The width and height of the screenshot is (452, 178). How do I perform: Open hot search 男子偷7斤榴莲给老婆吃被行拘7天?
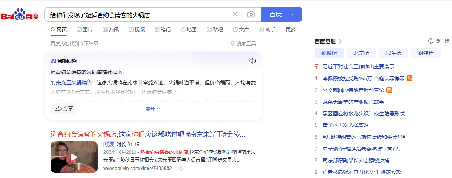(361, 149)
